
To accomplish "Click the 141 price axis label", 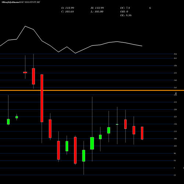I will 175,88.
